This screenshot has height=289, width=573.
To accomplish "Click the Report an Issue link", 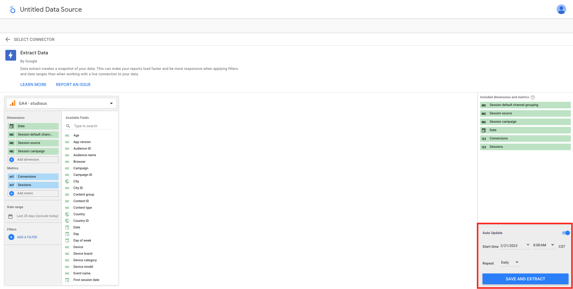I will click(73, 84).
